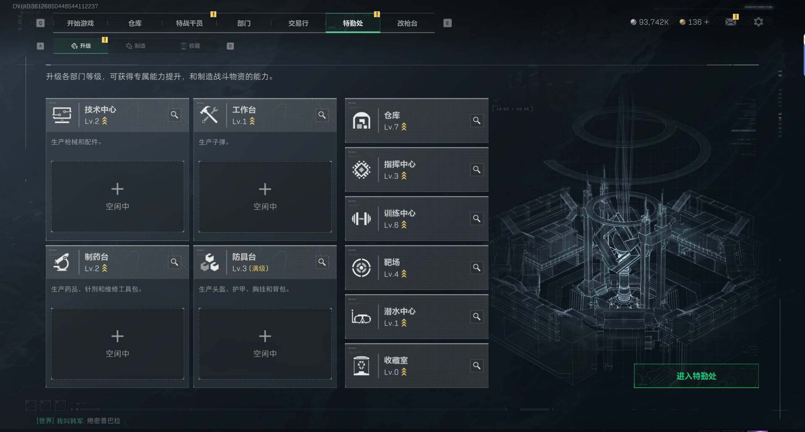This screenshot has height=432, width=805.
Task: Click the 潜水中心 goggles icon
Action: (x=361, y=317)
